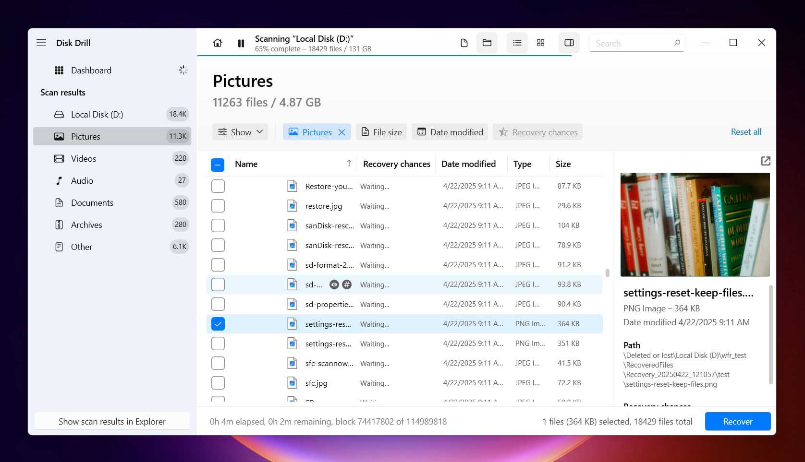The width and height of the screenshot is (805, 462).
Task: Click the hash icon on sd-... row
Action: 347,284
